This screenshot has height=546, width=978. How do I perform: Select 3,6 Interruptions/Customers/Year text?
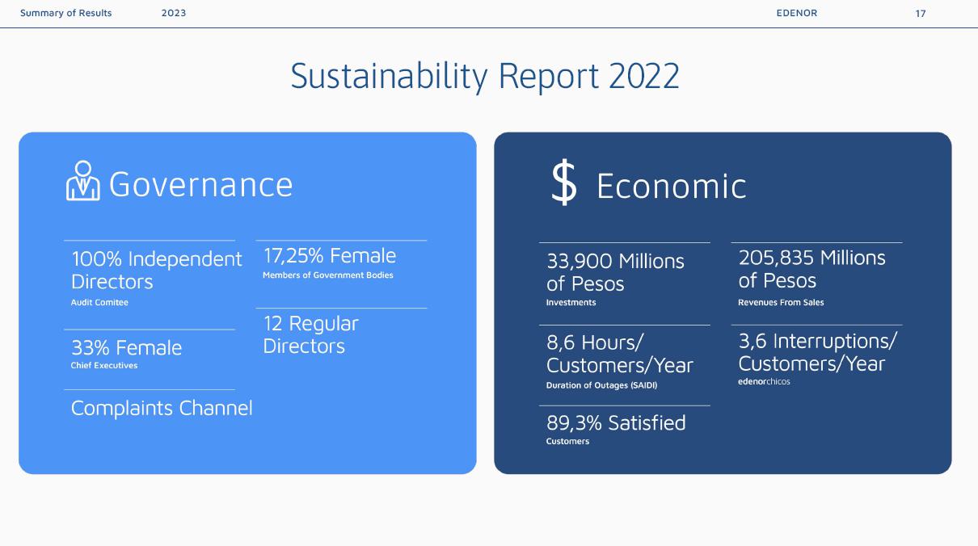(817, 352)
